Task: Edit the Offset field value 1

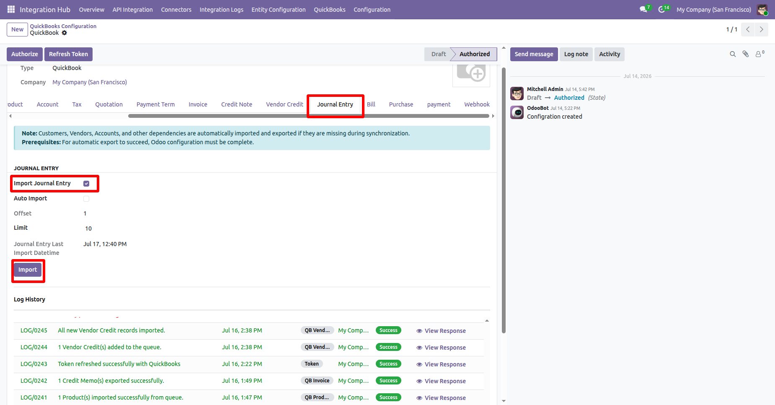Action: pos(85,213)
